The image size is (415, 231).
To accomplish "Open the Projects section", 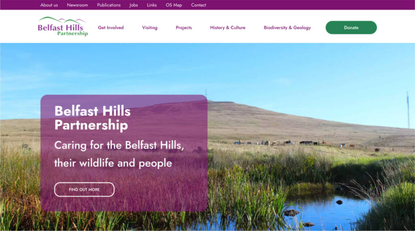I will click(184, 28).
